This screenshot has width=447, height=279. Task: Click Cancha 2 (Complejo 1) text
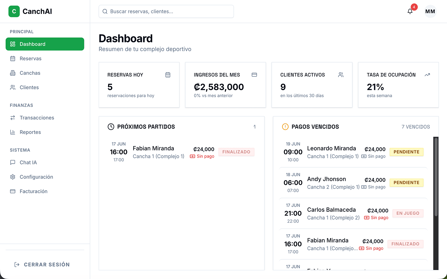pyautogui.click(x=333, y=187)
